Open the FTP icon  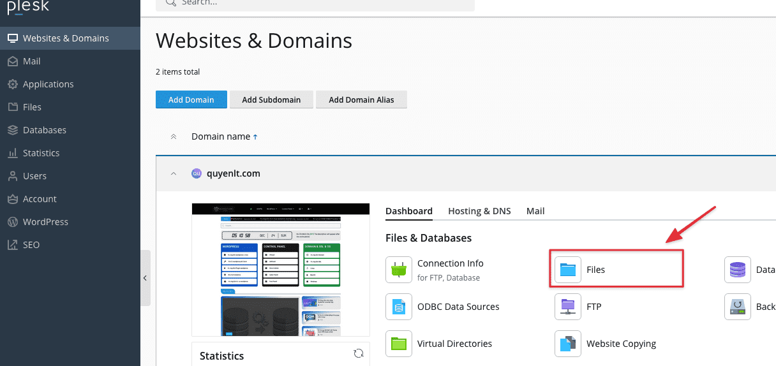click(567, 307)
